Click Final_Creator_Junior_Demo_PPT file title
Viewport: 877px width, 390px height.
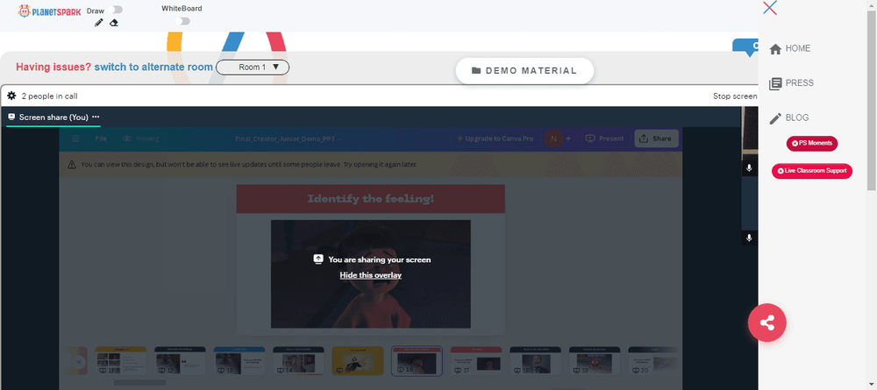pyautogui.click(x=288, y=138)
